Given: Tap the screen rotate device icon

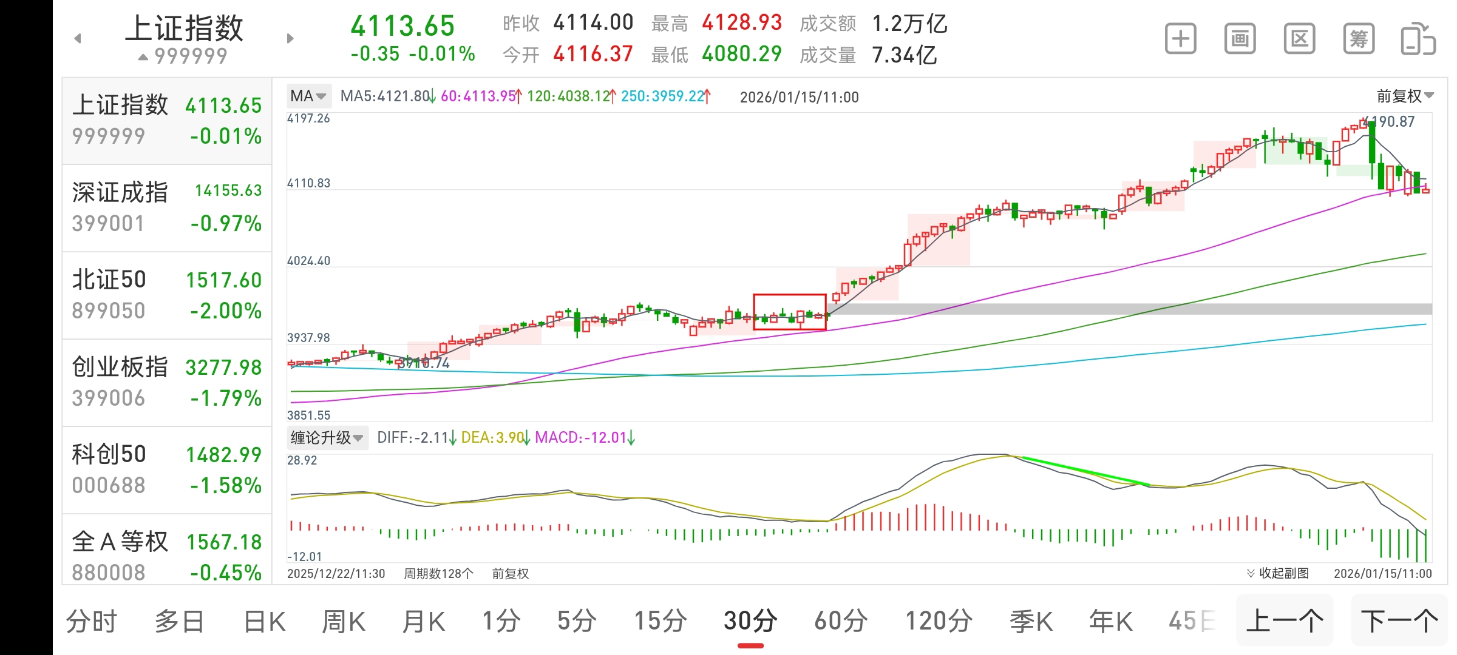Looking at the screenshot, I should click(1418, 39).
